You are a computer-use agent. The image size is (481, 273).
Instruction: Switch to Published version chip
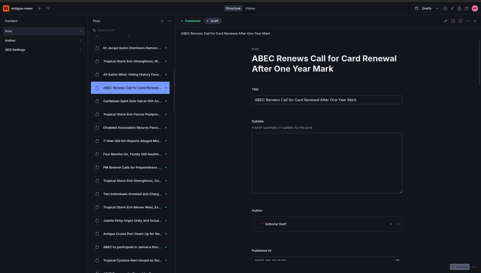click(x=191, y=21)
